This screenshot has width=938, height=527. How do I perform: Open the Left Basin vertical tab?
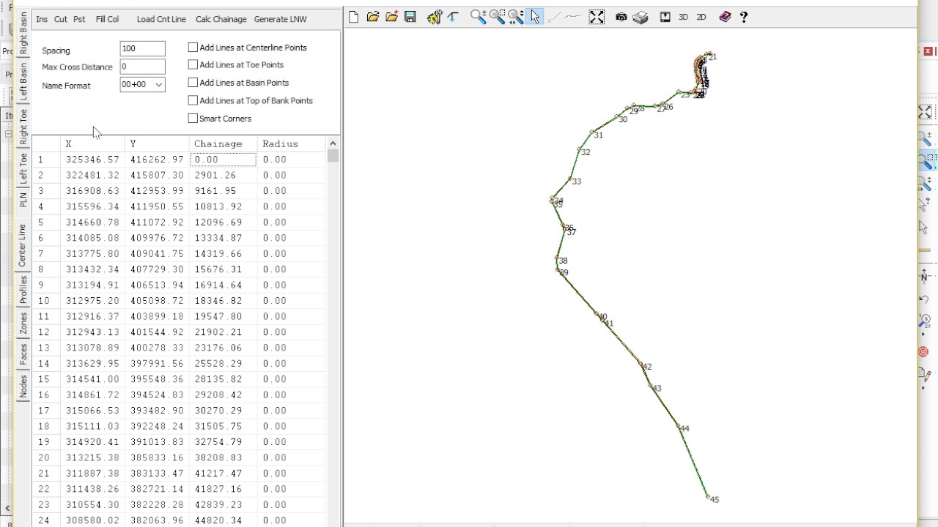pos(23,81)
